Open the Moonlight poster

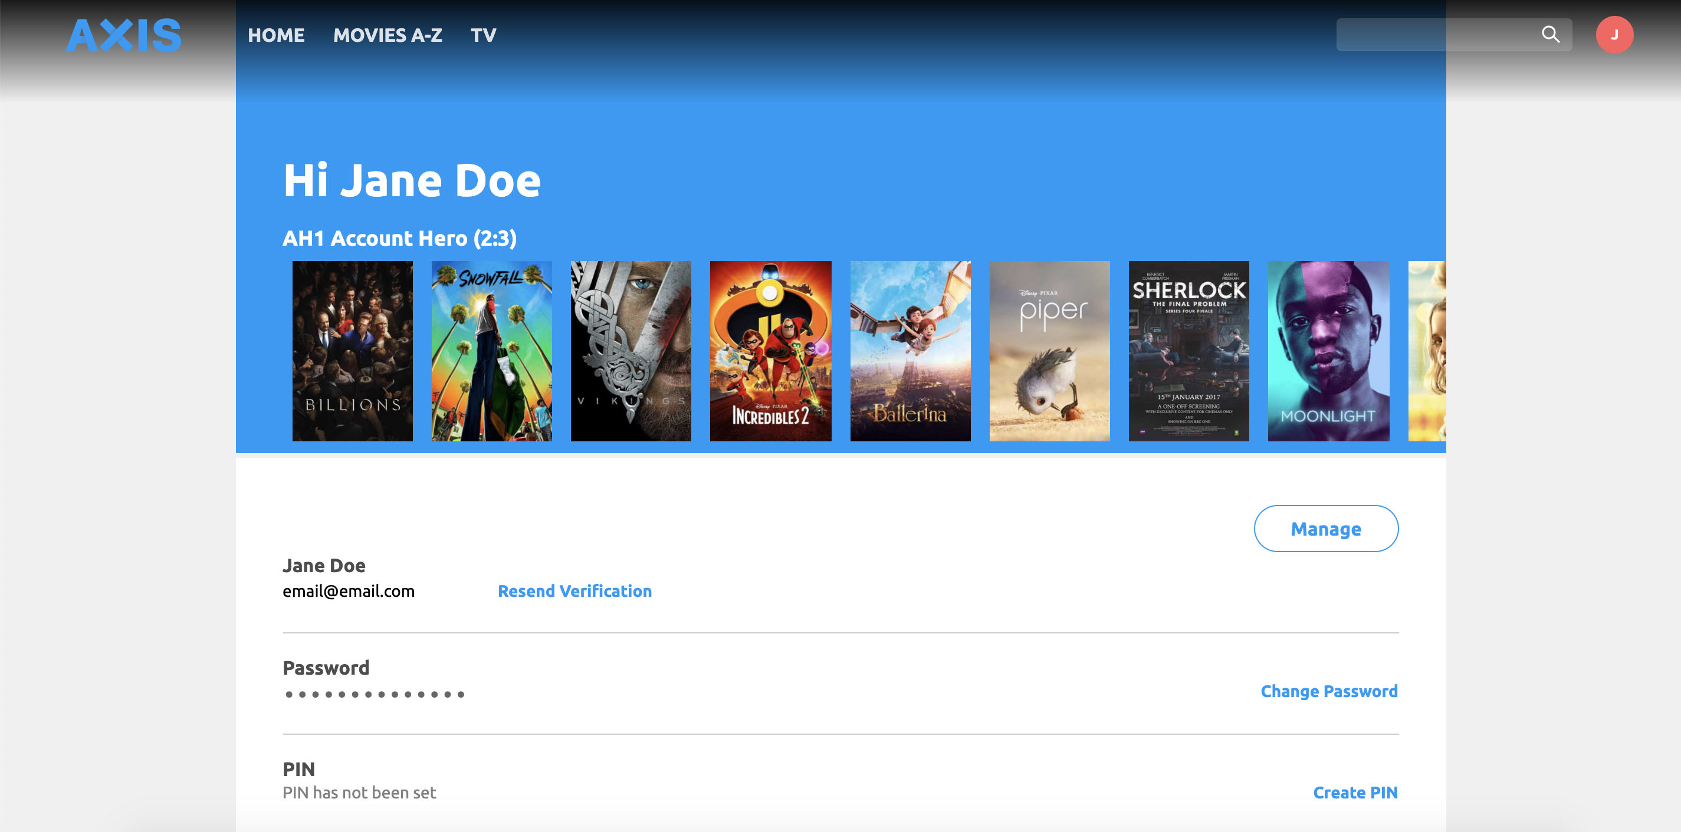click(x=1329, y=351)
